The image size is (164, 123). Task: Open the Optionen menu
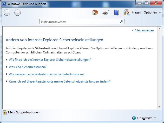point(150,12)
